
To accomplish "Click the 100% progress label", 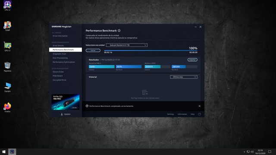I will pos(193,48).
